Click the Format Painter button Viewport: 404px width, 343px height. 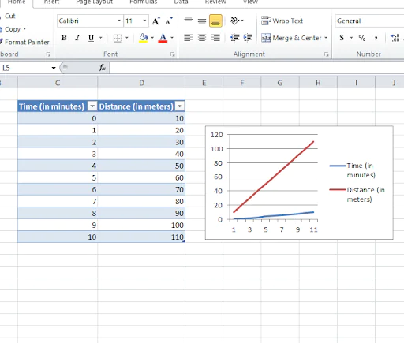coord(24,42)
